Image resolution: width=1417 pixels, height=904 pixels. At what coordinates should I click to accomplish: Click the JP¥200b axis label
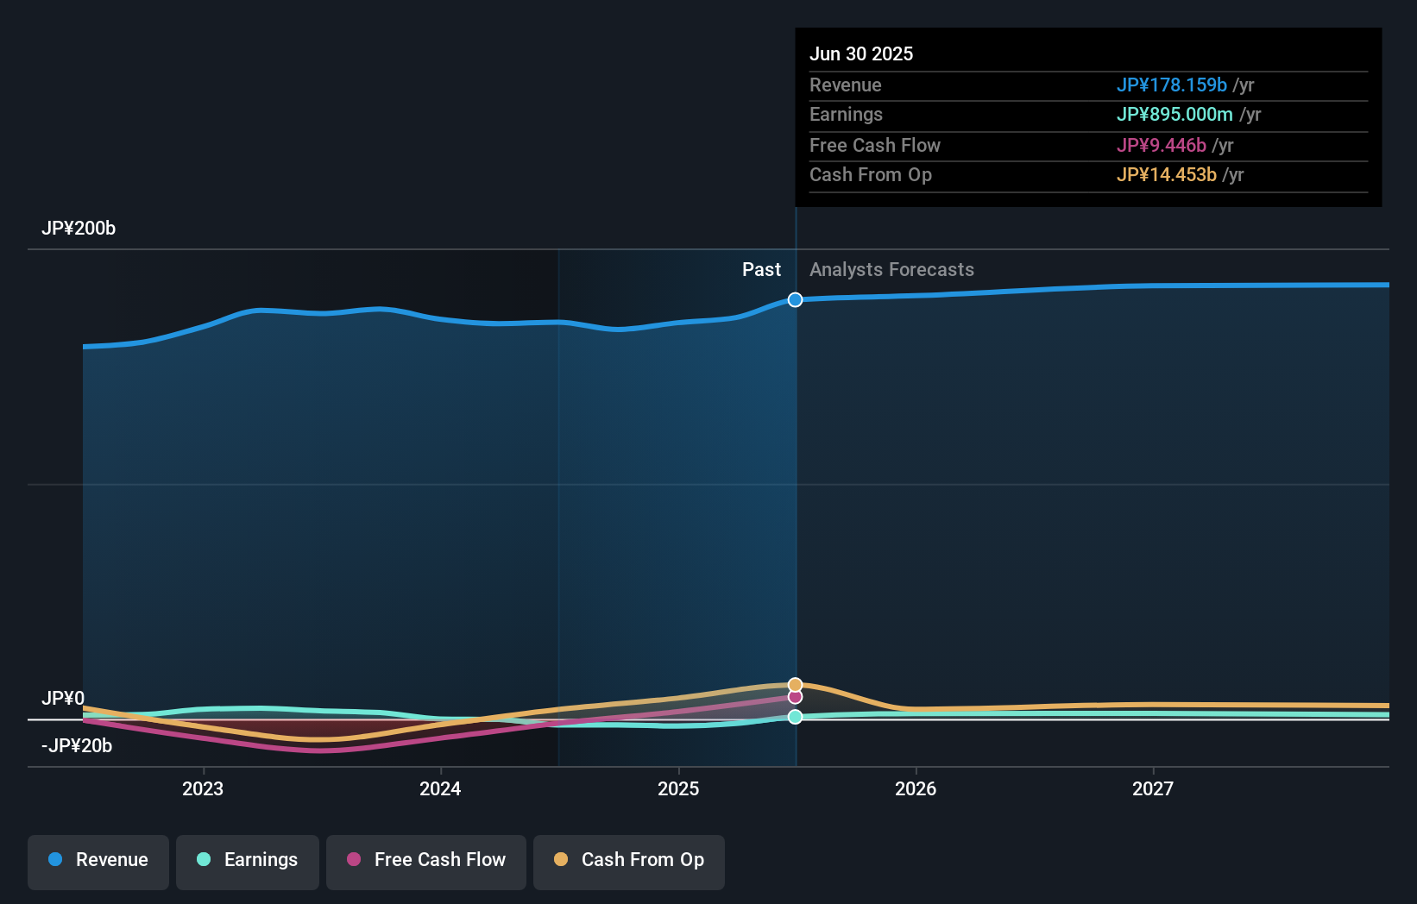click(79, 228)
